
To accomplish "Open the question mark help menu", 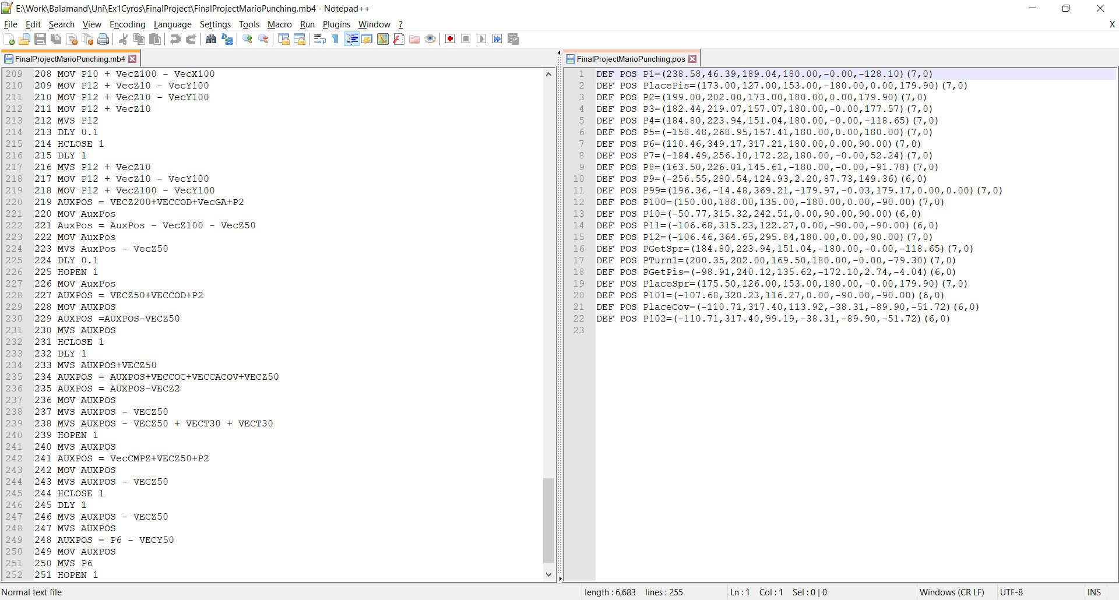I will [400, 24].
